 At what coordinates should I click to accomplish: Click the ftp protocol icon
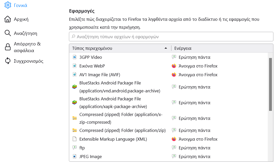coord(75,147)
